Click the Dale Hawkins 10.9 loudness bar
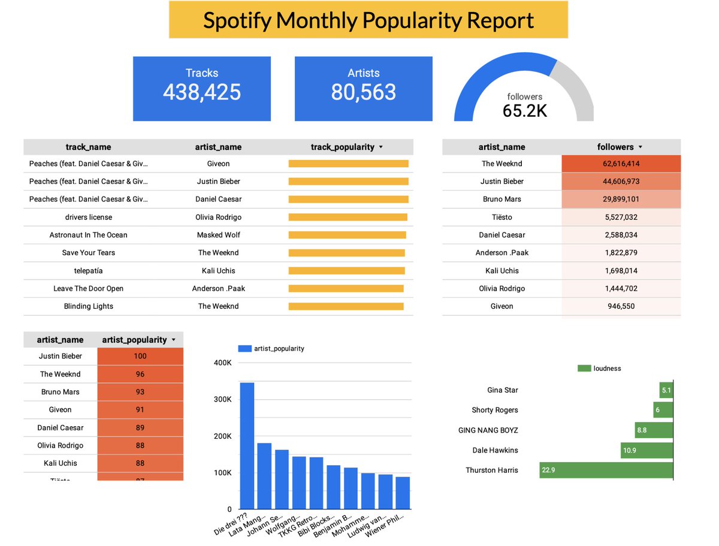This screenshot has width=719, height=546. 647,450
